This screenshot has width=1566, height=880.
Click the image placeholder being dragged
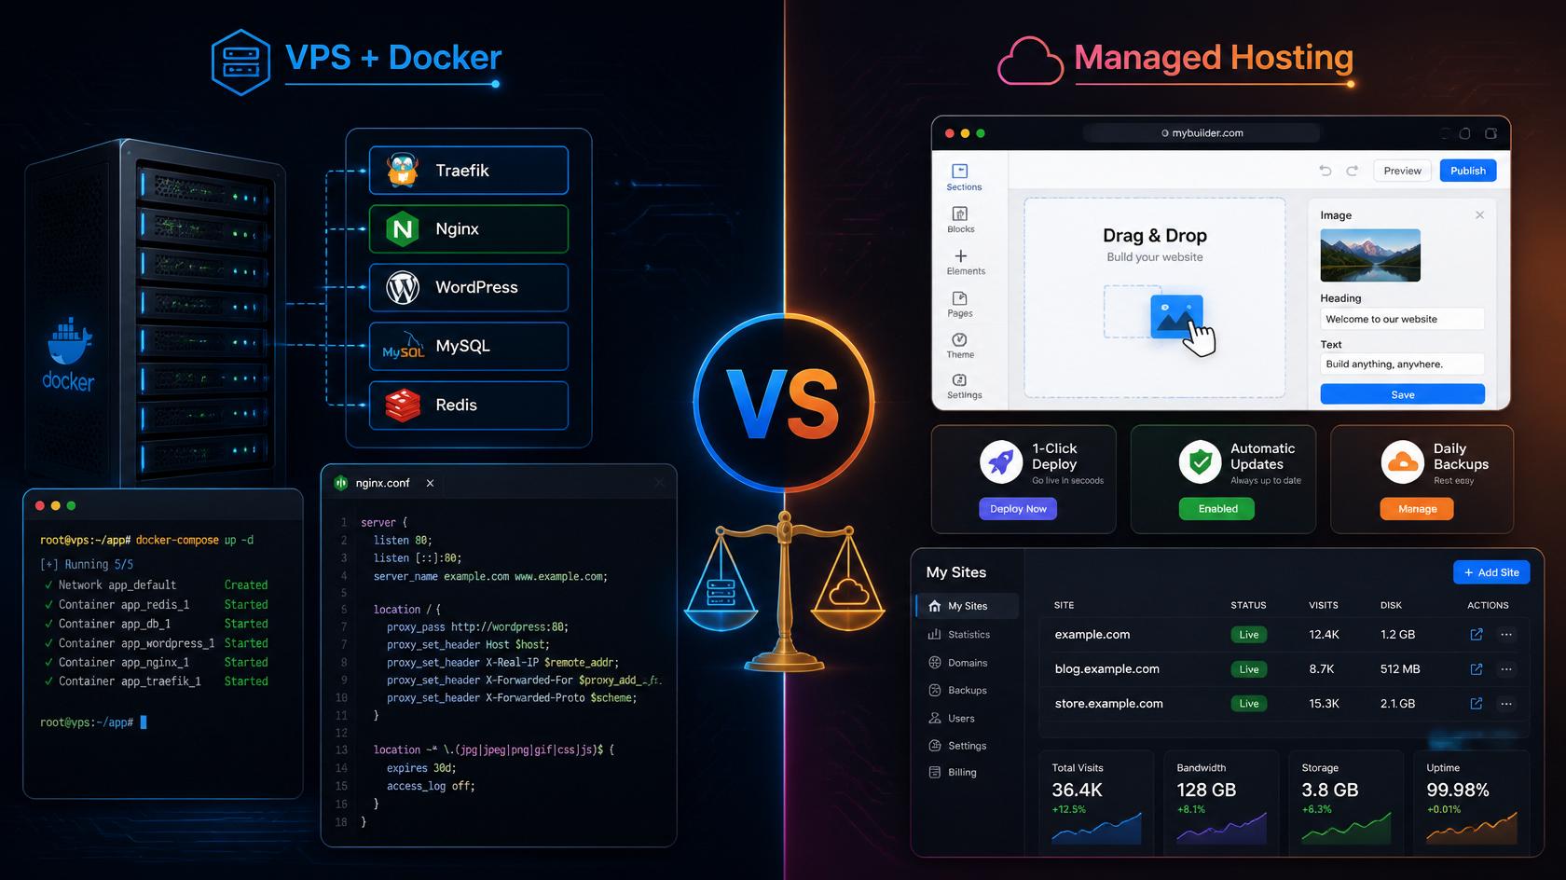(1176, 317)
